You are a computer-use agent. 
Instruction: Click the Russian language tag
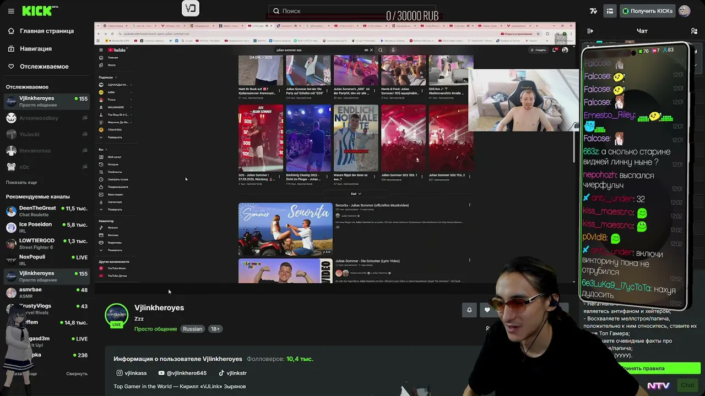tap(192, 329)
